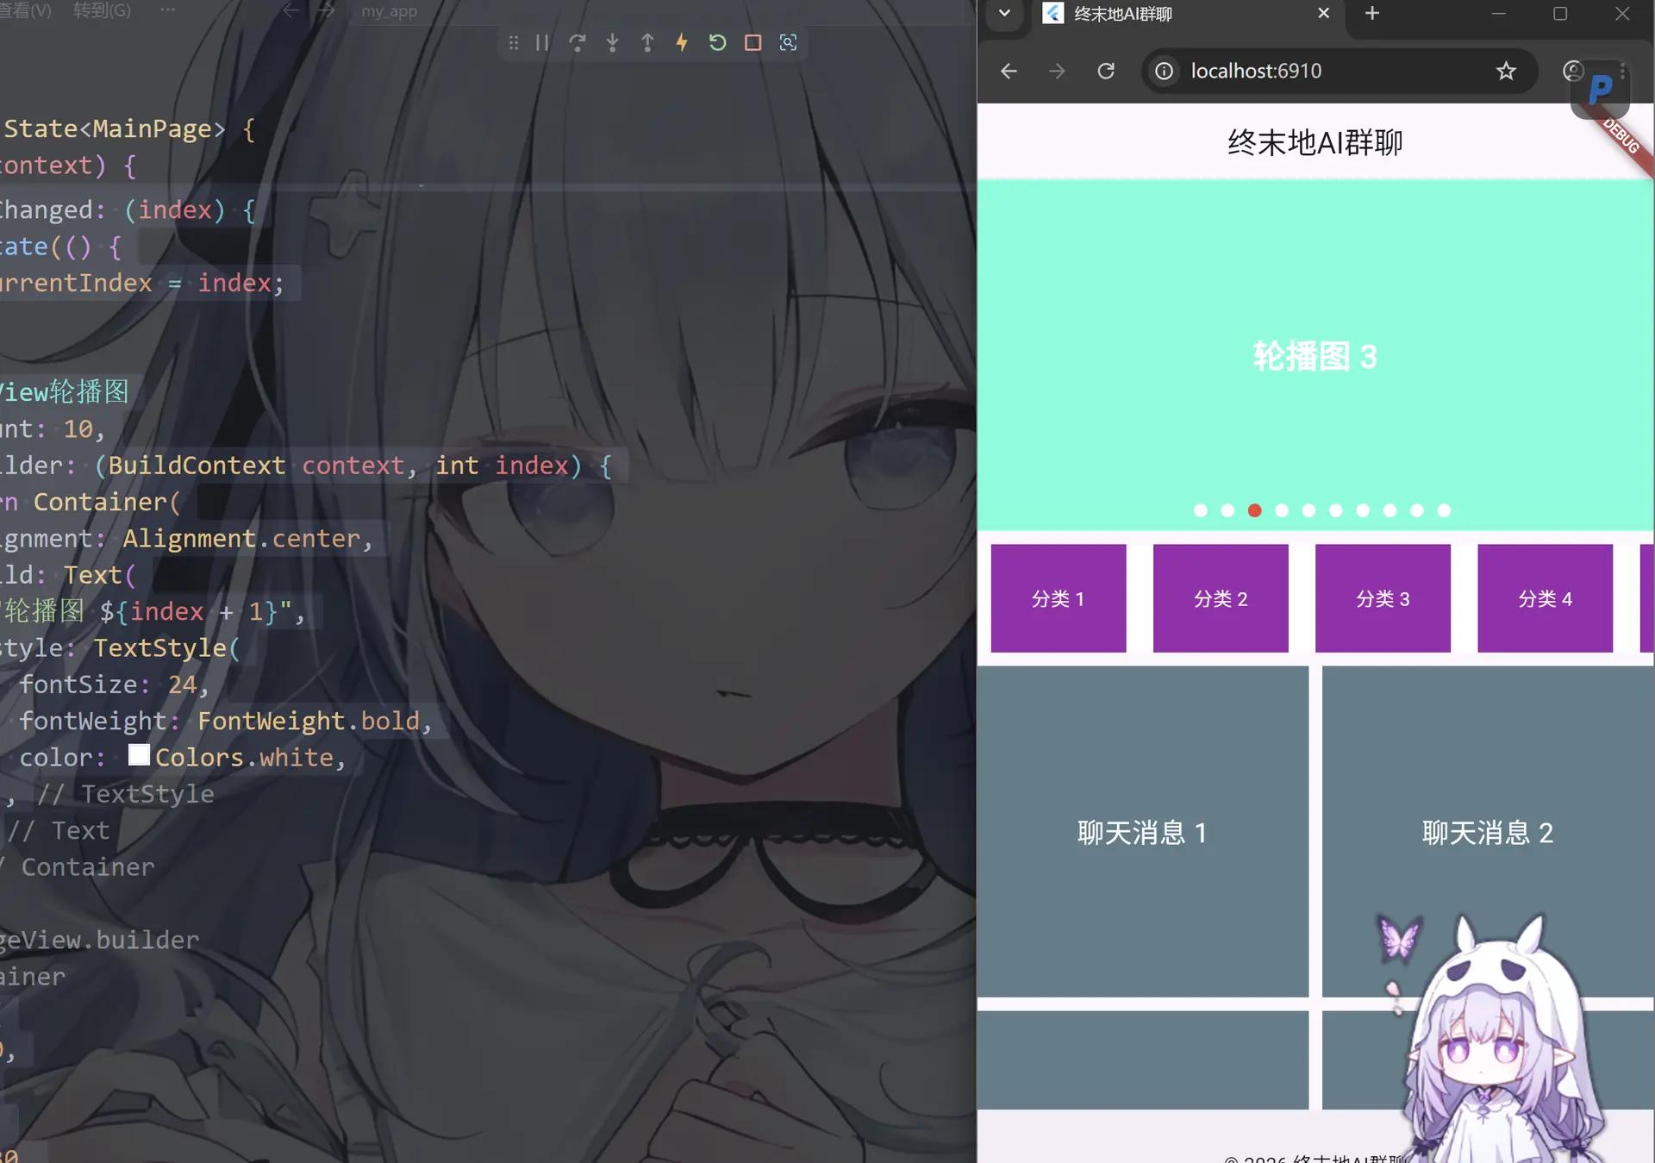The height and width of the screenshot is (1163, 1655).
Task: Tap the 分类 2 category tile
Action: coord(1221,598)
